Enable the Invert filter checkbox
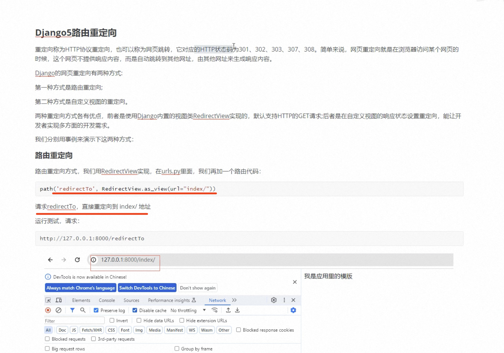The image size is (504, 353). coord(112,320)
